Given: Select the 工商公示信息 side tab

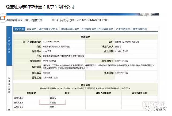Looking at the screenshot, I should pos(9,45).
